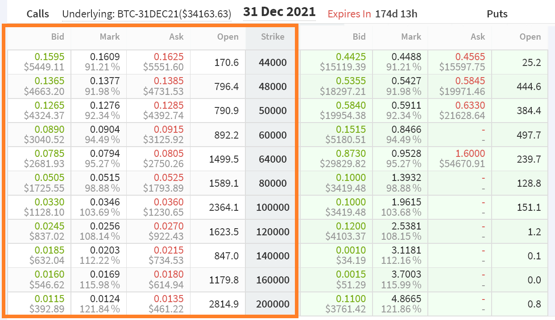
Task: Select the Puts heading
Action: (497, 14)
